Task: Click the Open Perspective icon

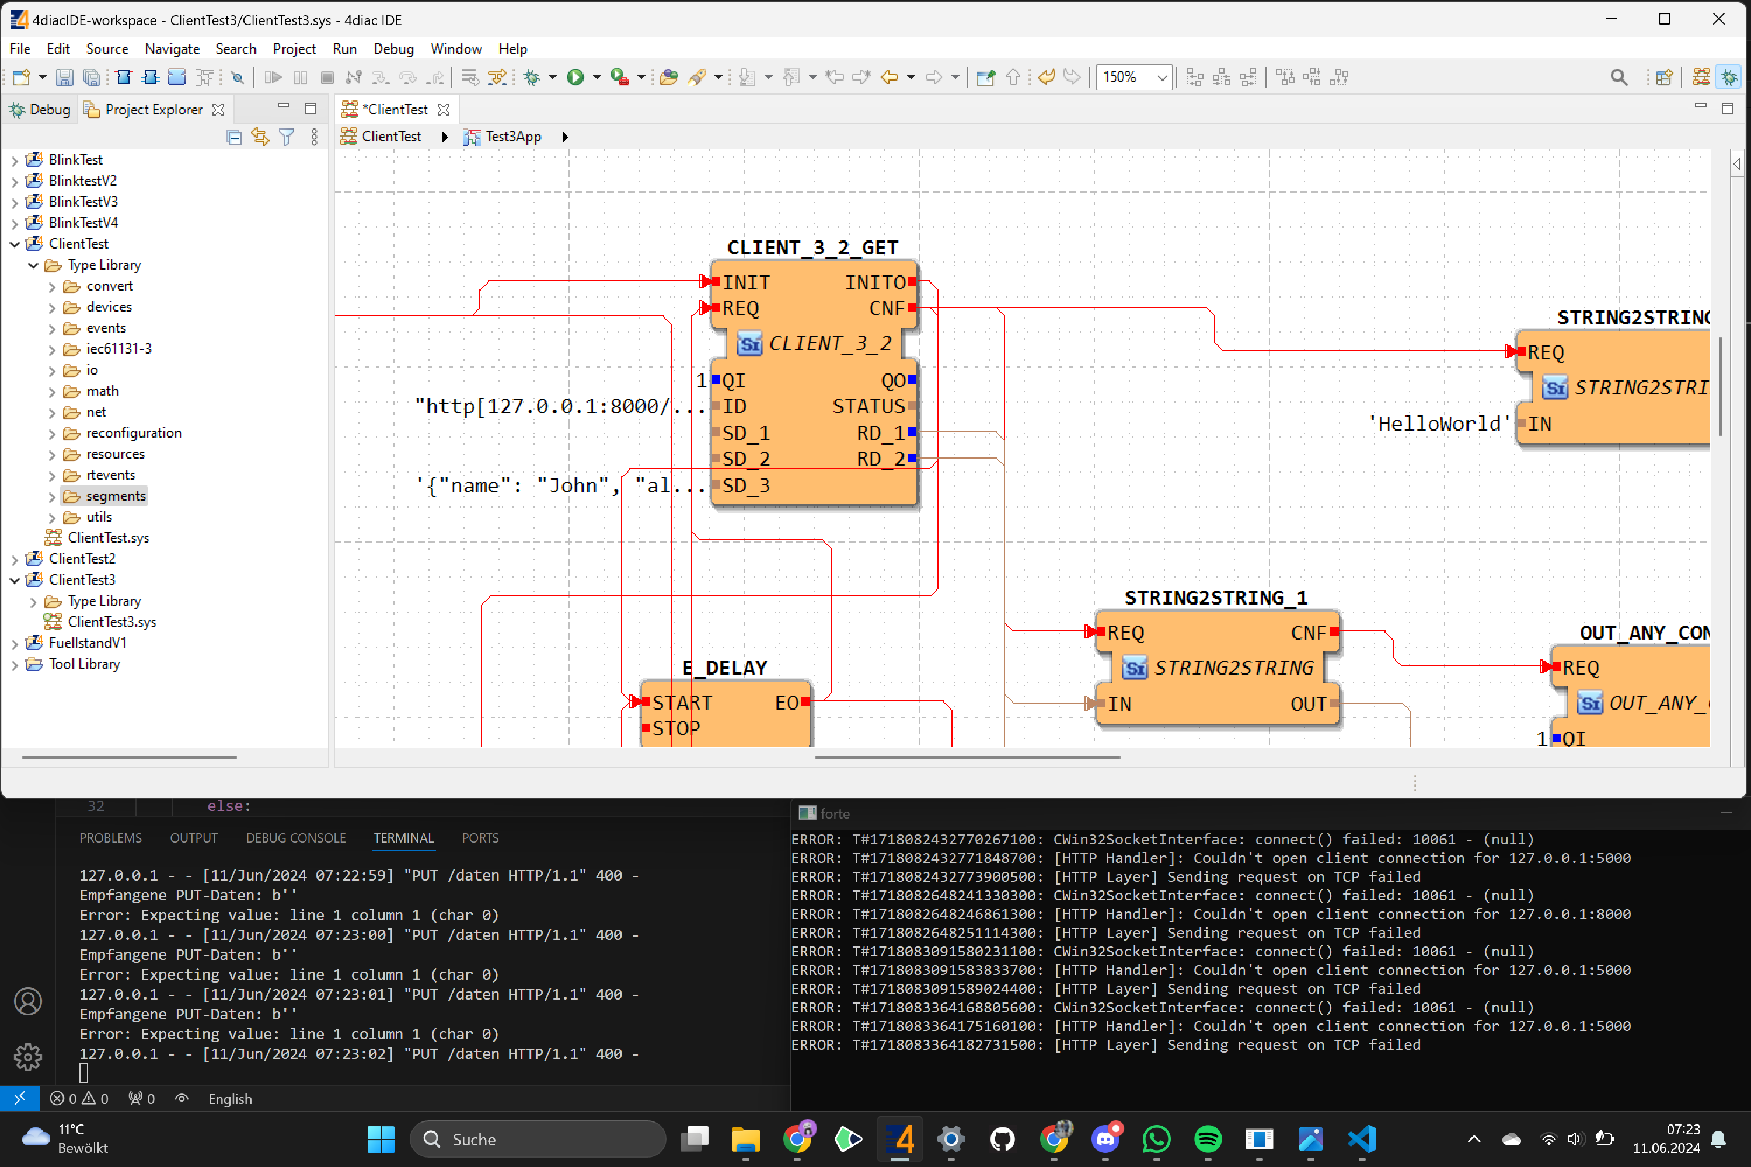Action: coord(1665,78)
